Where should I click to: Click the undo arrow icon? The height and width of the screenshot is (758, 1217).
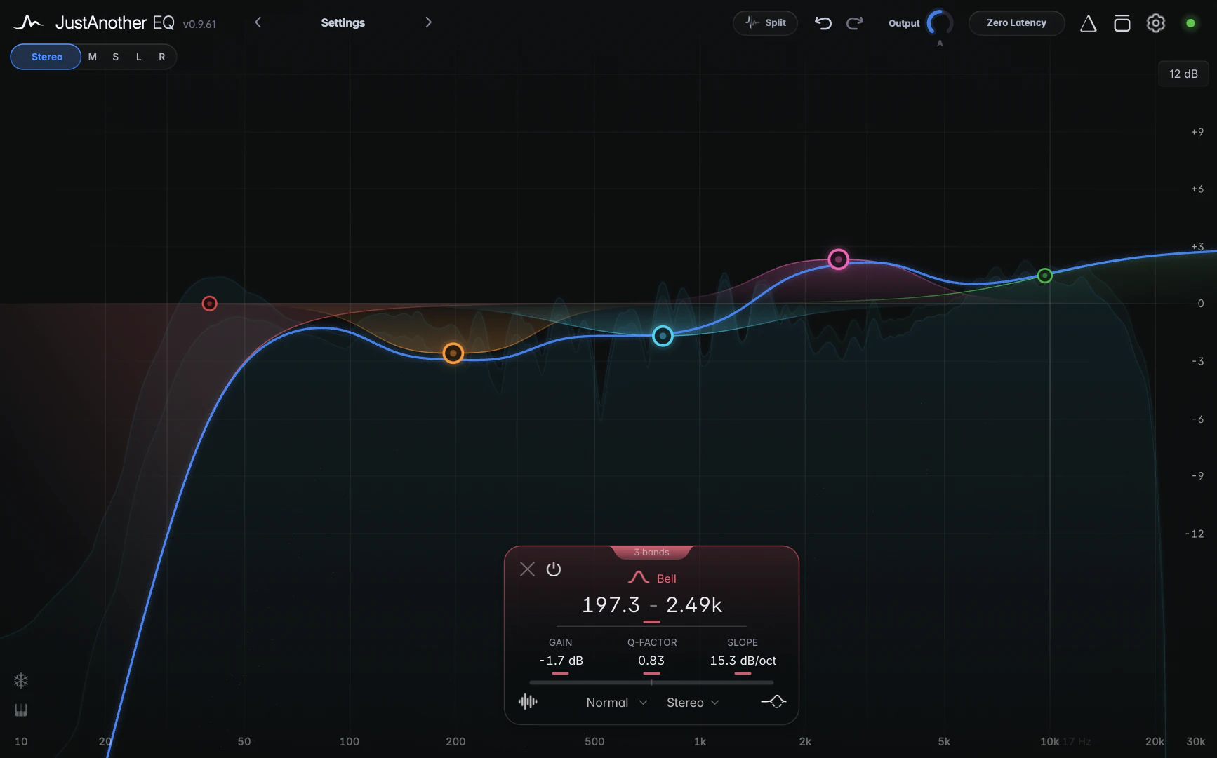point(823,23)
